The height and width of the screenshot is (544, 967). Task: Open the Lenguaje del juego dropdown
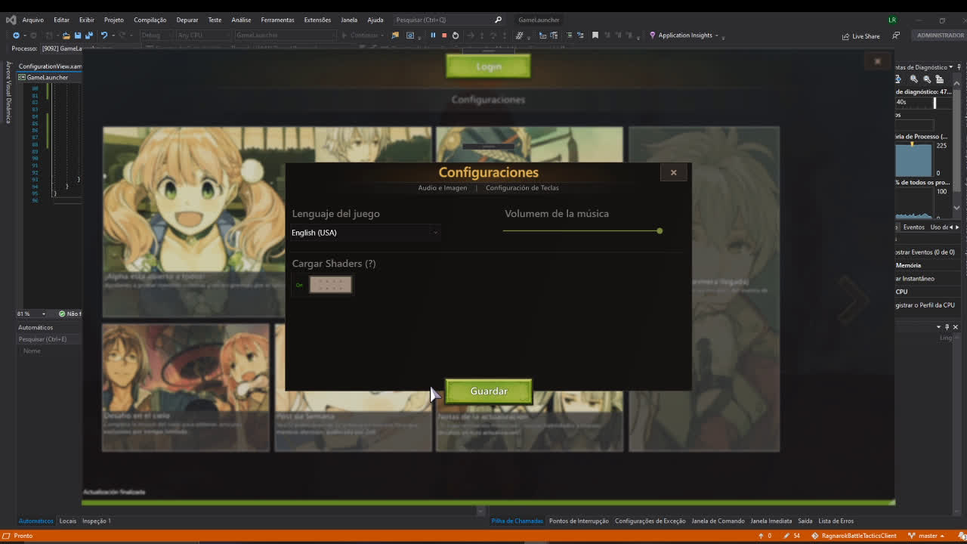click(365, 233)
